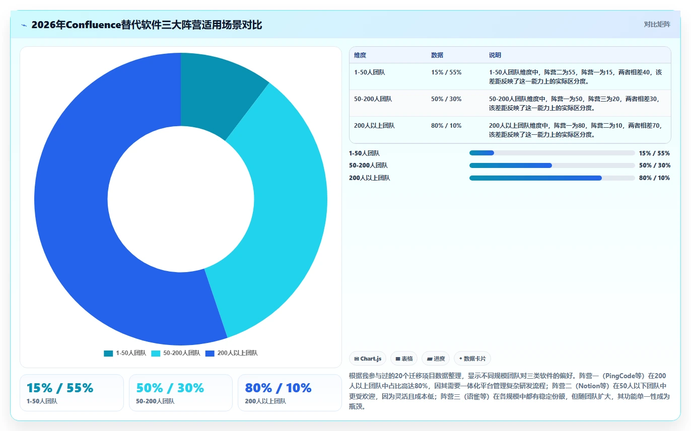Click the 数据 column header
Viewport: 691px width, 431px height.
(x=437, y=55)
